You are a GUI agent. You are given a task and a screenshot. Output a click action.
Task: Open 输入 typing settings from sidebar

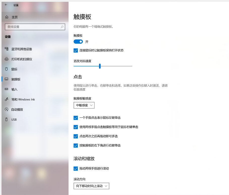click(x=6, y=89)
